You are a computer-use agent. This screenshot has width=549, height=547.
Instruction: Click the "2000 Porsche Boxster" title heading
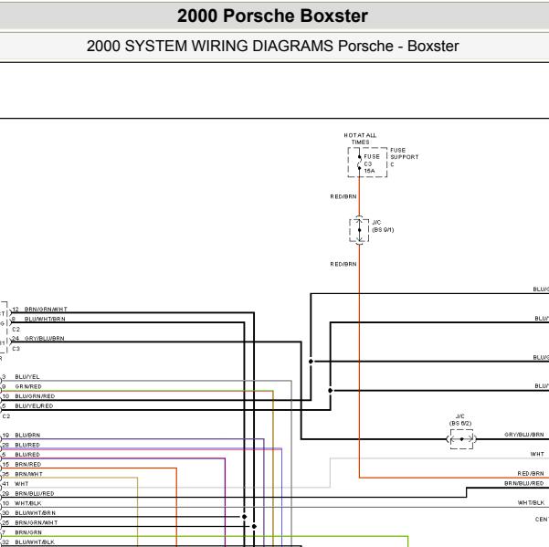(272, 16)
